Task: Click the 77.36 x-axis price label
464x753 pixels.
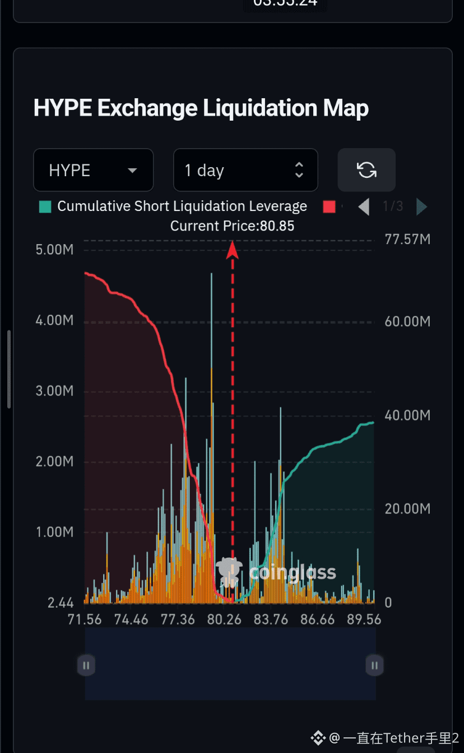Action: tap(178, 619)
